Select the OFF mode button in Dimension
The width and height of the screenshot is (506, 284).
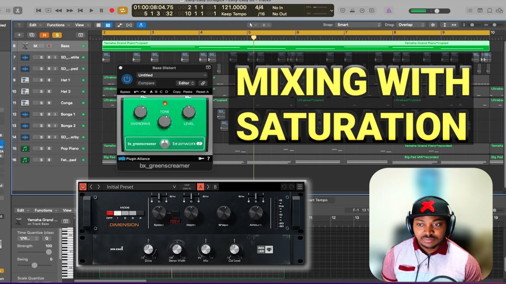[110, 213]
